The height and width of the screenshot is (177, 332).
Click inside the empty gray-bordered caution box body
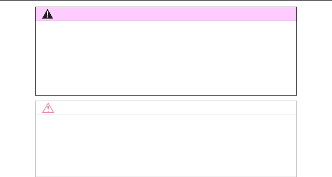166,146
